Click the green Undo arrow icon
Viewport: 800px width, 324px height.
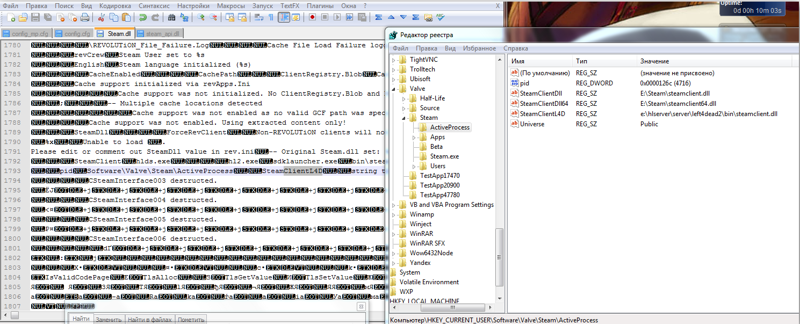(x=143, y=17)
